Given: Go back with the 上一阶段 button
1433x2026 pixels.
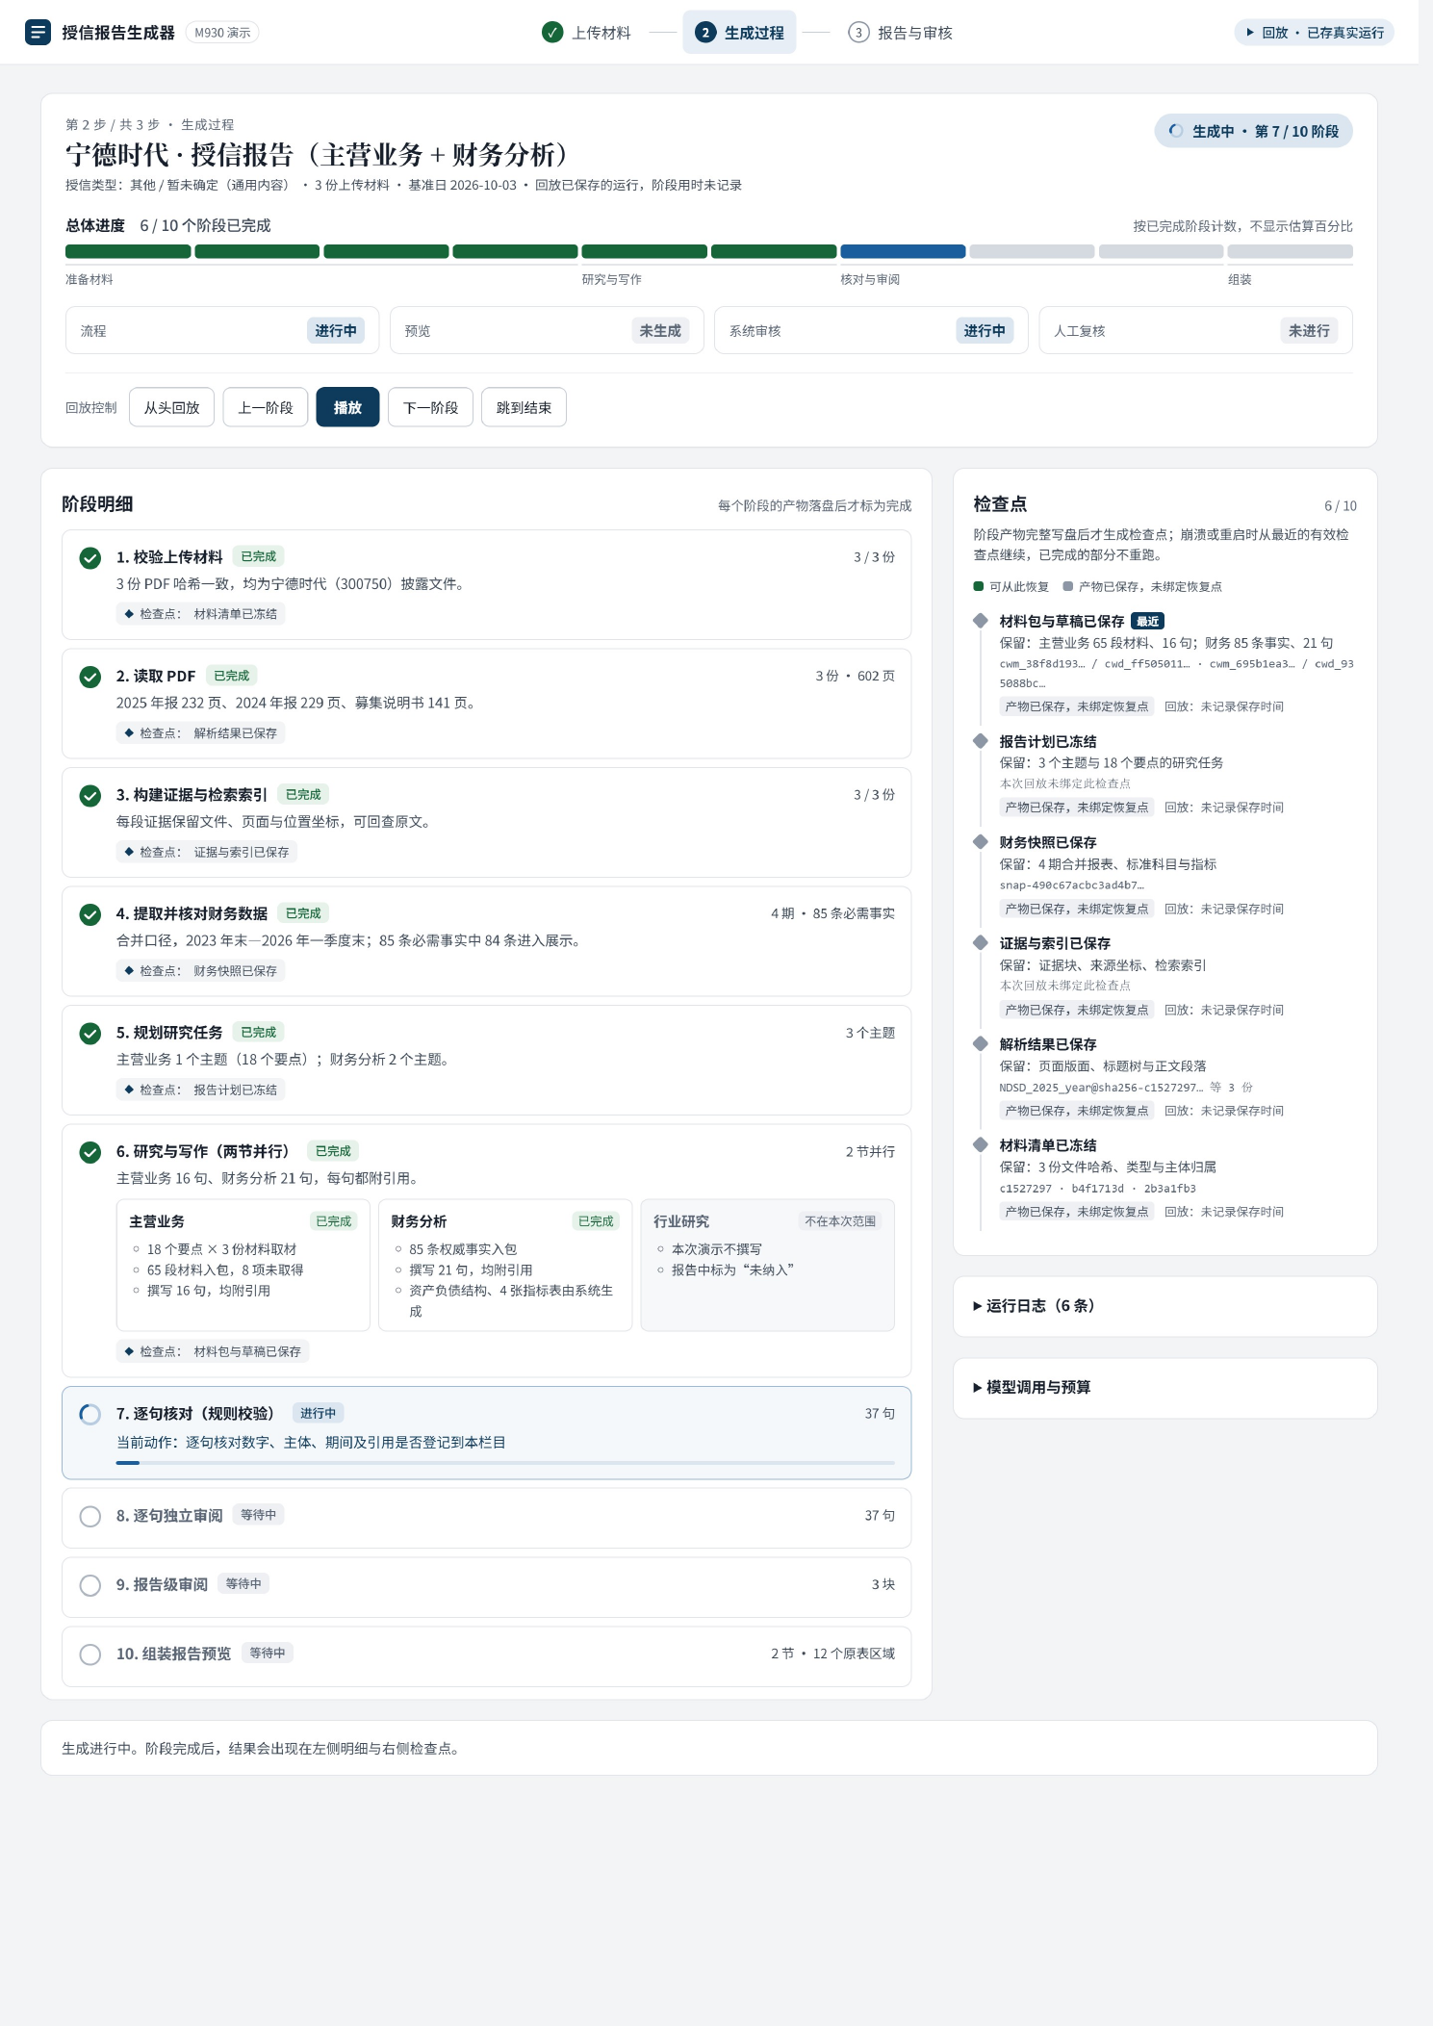Looking at the screenshot, I should [266, 408].
